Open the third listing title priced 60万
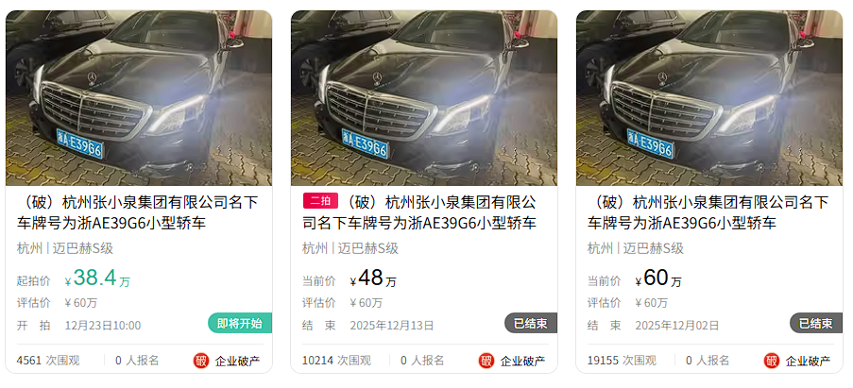This screenshot has width=853, height=388. tap(708, 212)
